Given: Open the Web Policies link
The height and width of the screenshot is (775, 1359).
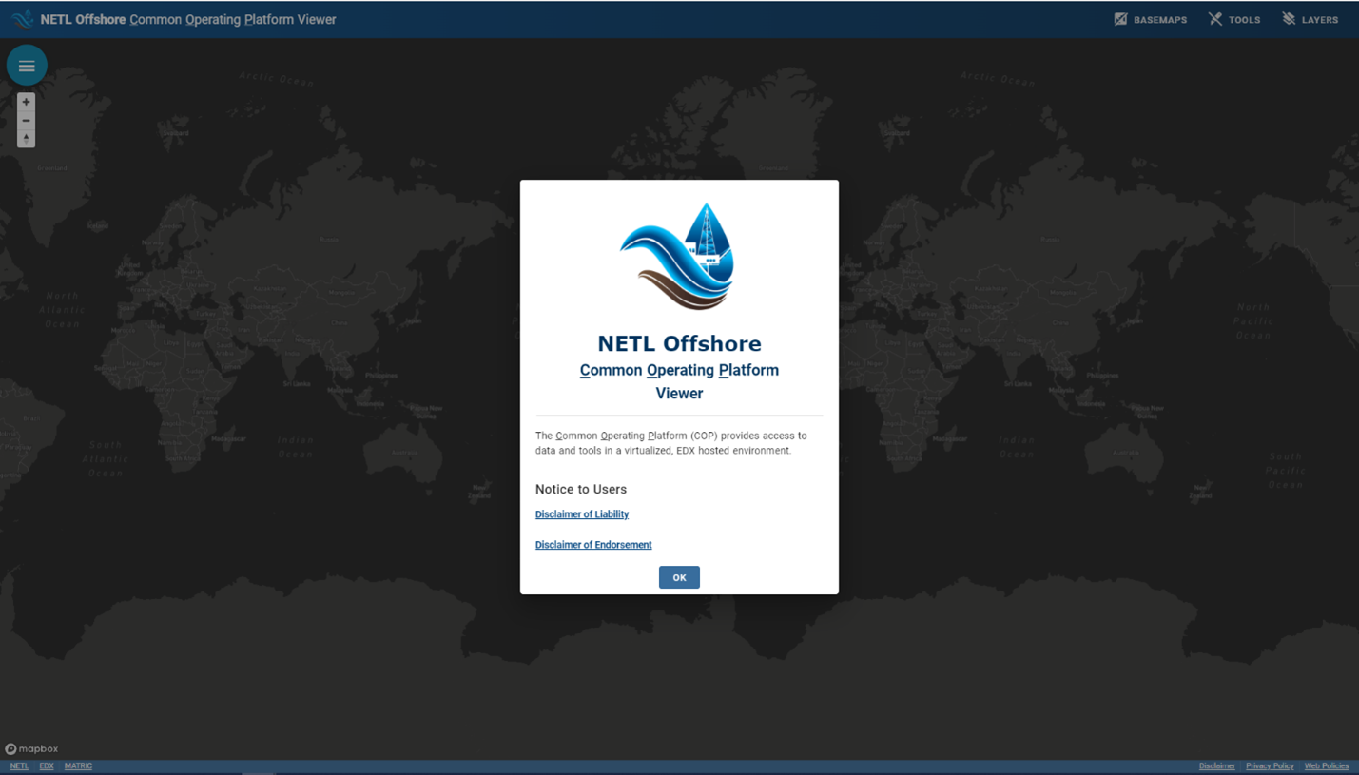Looking at the screenshot, I should click(1326, 766).
